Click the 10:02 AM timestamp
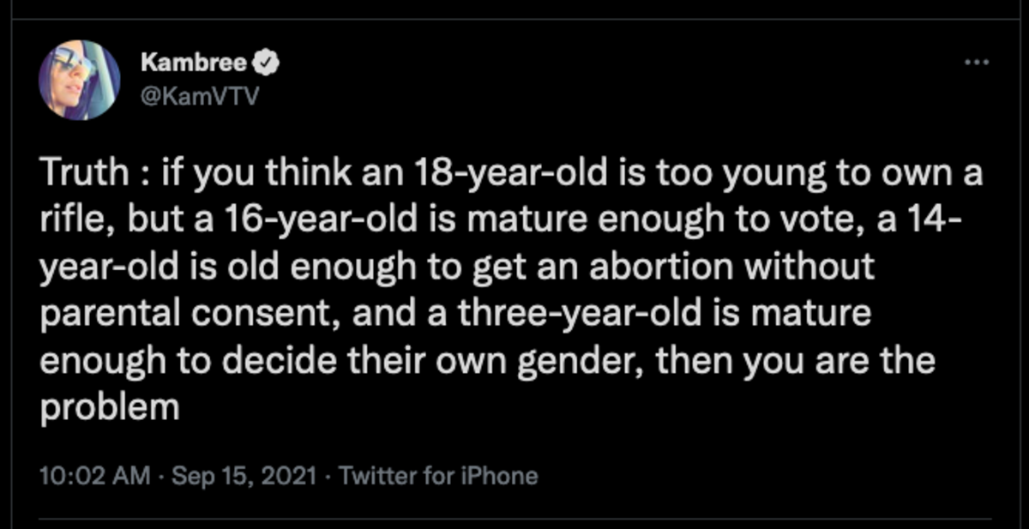The width and height of the screenshot is (1029, 529). coord(94,476)
